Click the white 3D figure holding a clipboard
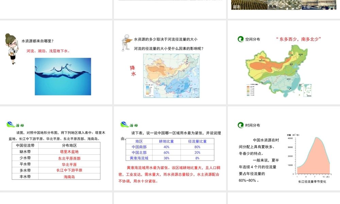Image resolution: width=340 pixels, height=204 pixels. [x=126, y=42]
